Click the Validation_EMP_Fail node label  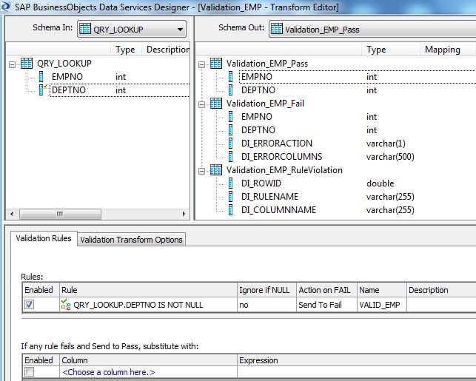coord(265,104)
